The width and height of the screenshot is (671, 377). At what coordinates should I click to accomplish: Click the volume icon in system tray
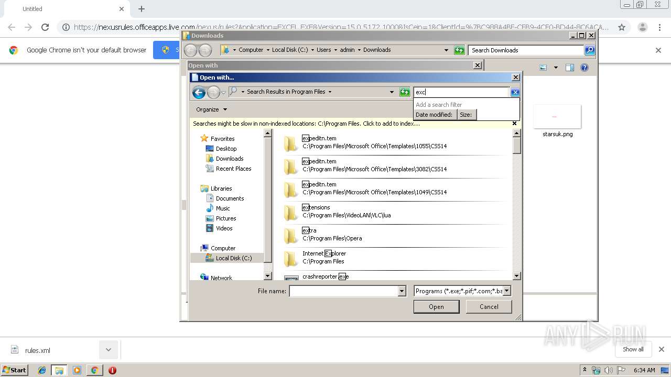pyautogui.click(x=609, y=370)
